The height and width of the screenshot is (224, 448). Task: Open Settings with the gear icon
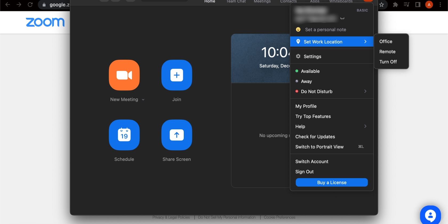coord(298,56)
